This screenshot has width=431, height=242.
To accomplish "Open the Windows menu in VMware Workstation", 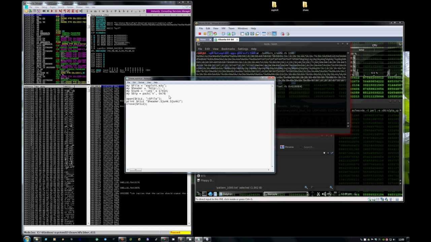I will (x=242, y=29).
